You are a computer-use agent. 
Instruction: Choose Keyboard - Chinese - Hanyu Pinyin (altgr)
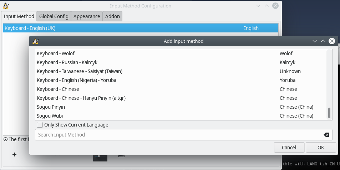click(x=81, y=98)
